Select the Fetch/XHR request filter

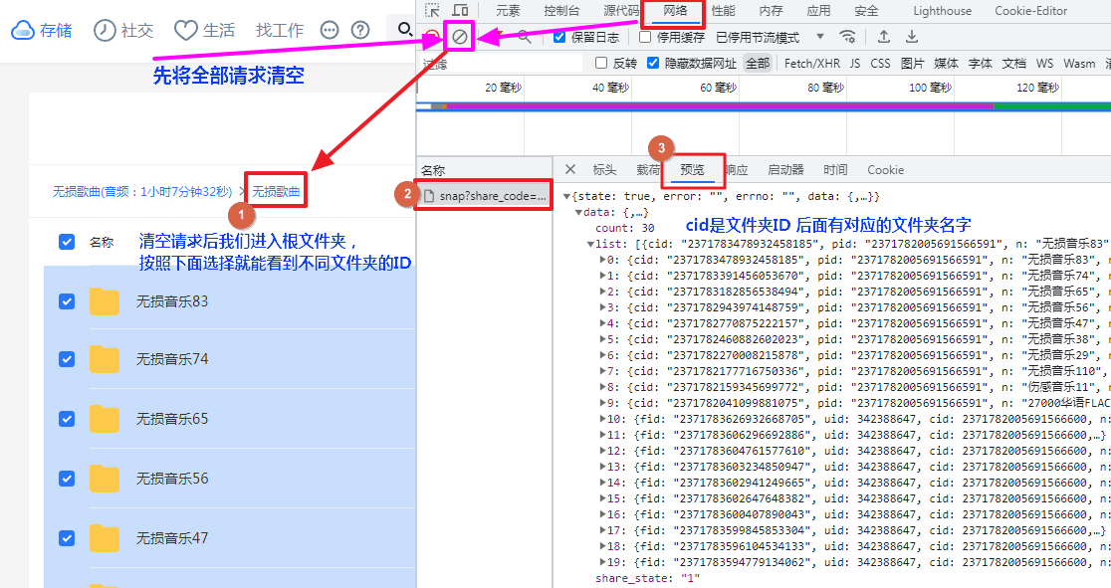click(x=811, y=63)
